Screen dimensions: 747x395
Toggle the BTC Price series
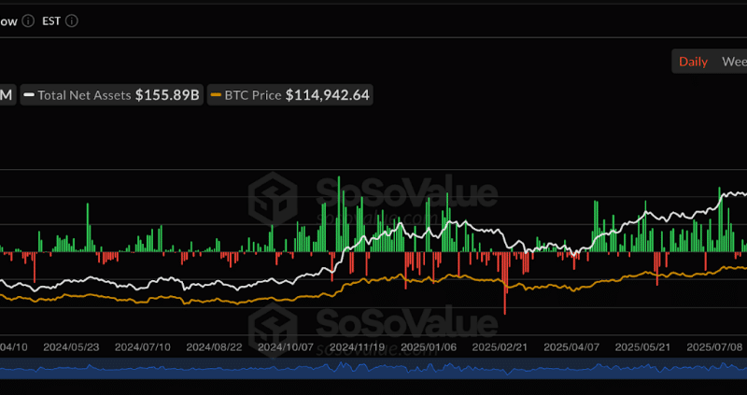pyautogui.click(x=289, y=95)
